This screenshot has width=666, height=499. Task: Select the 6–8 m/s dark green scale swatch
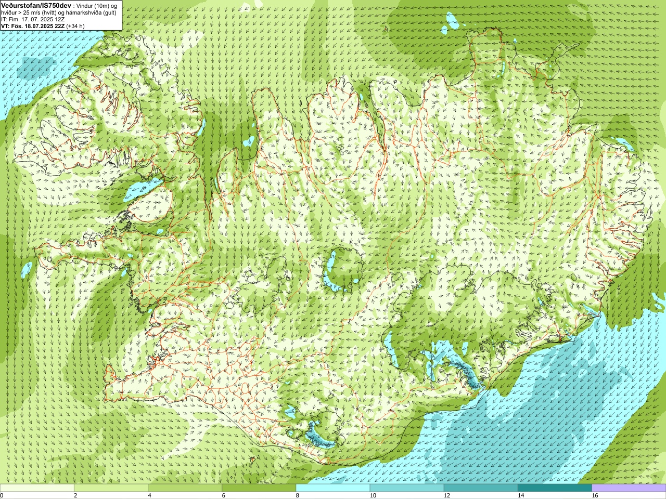(259, 488)
